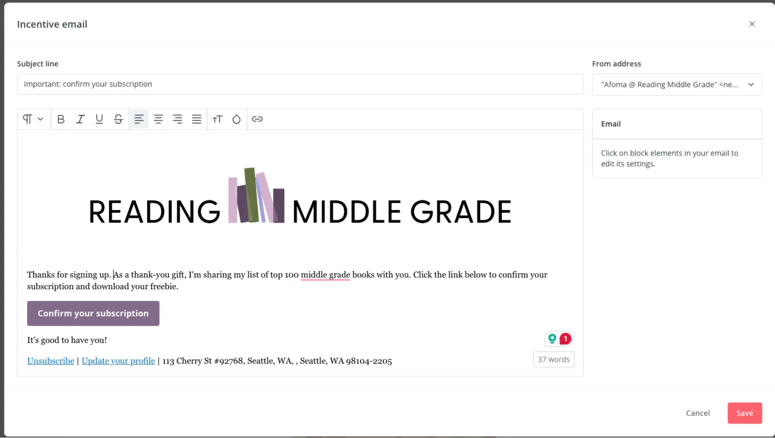775x438 pixels.
Task: Apply underline formatting to text
Action: pos(99,119)
